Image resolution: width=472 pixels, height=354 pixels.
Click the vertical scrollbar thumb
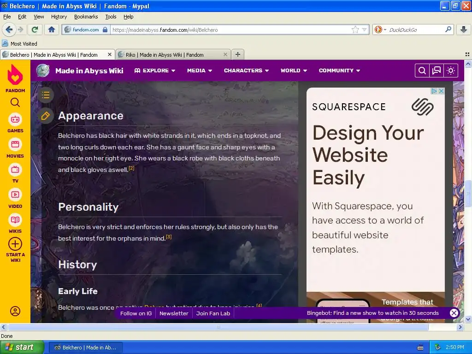(468, 193)
